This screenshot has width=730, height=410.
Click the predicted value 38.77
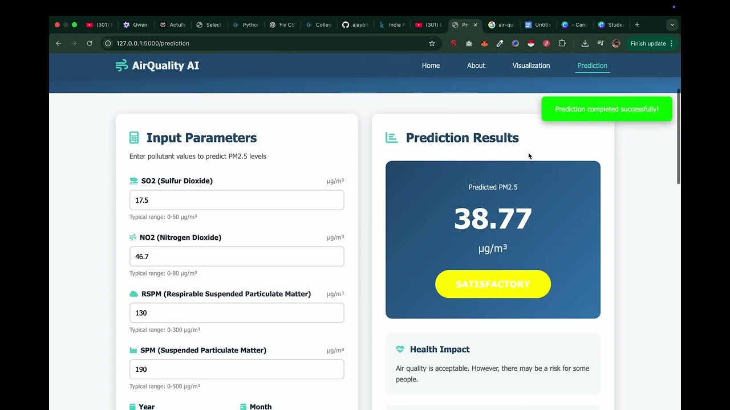pyautogui.click(x=493, y=219)
